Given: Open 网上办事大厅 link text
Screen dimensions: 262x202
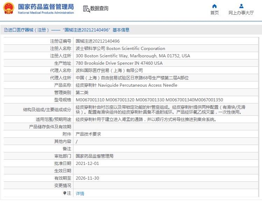Looking at the screenshot, I should click(241, 13).
